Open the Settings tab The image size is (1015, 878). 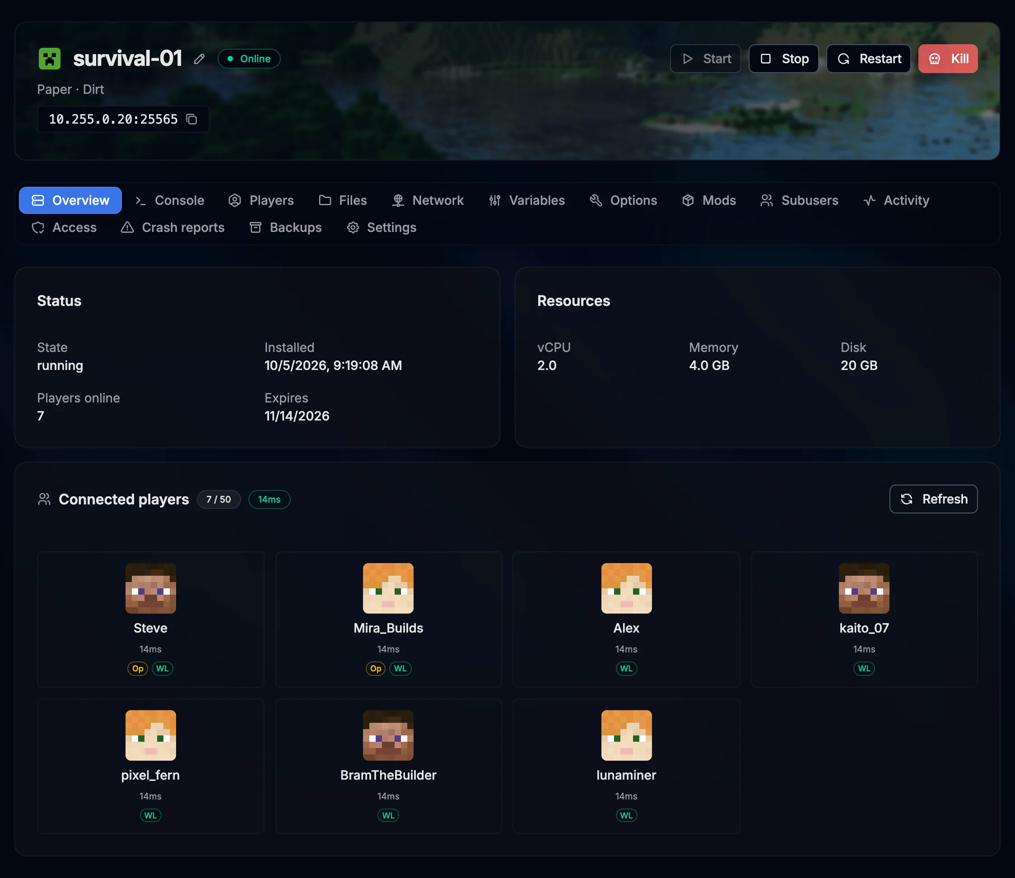(382, 227)
